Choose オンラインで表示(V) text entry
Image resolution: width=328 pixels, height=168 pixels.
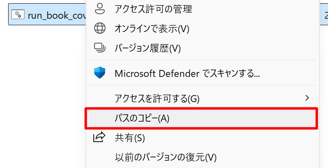152,29
